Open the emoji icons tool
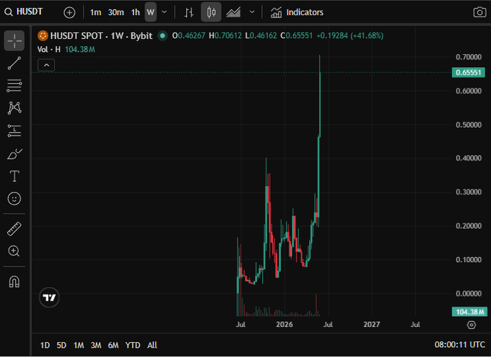 coord(14,198)
